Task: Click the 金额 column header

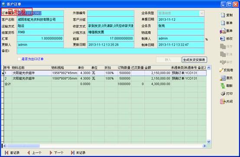Action: coord(158,68)
